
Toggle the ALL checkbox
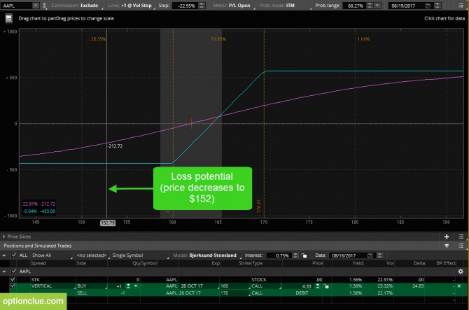(13, 255)
